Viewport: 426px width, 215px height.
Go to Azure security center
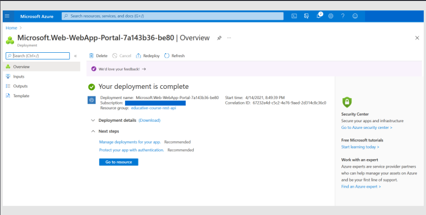point(367,128)
